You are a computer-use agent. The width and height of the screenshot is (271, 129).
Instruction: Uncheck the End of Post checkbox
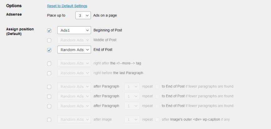tap(49, 50)
